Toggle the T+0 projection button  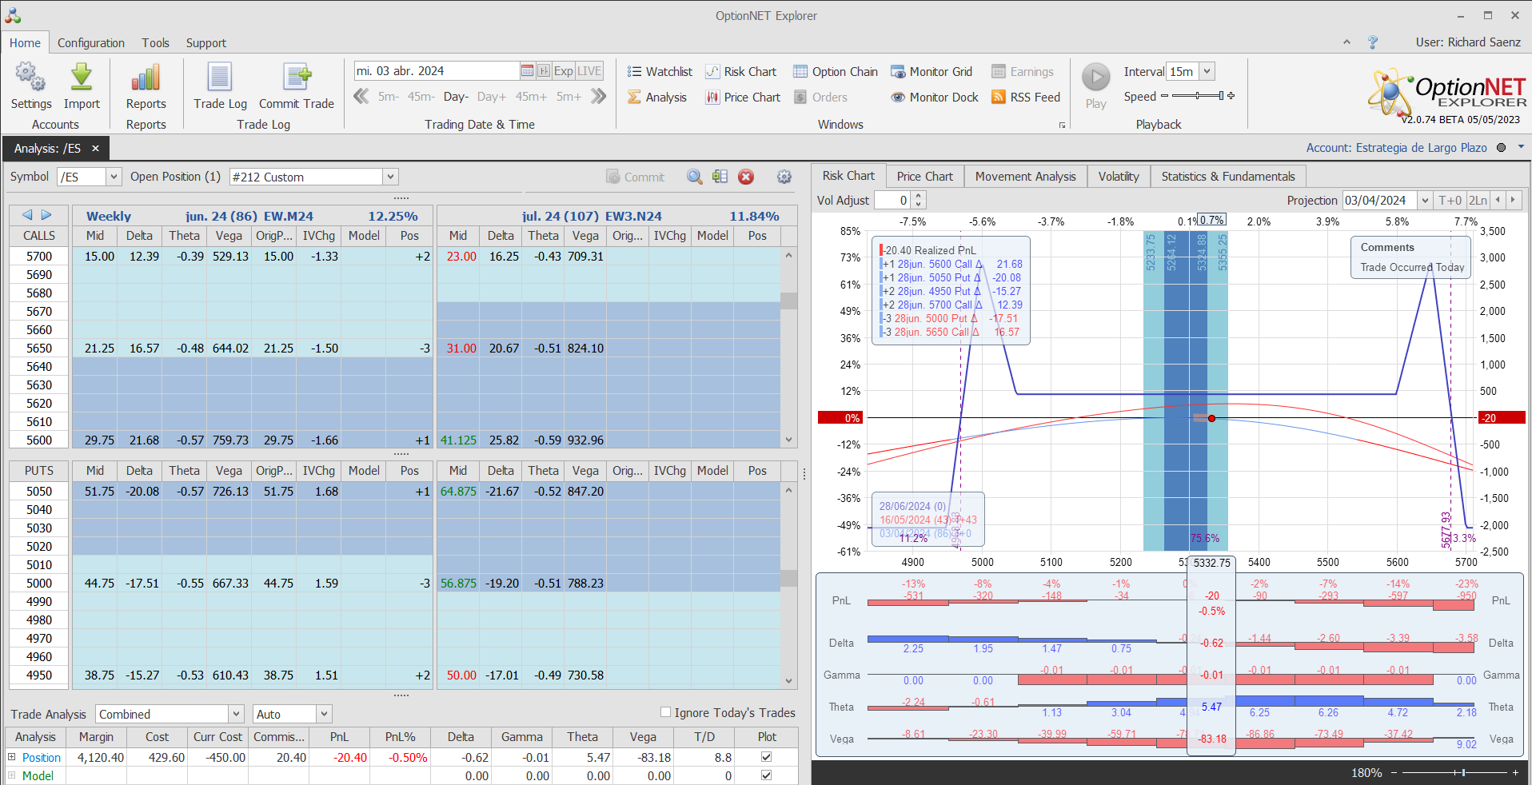[1450, 201]
